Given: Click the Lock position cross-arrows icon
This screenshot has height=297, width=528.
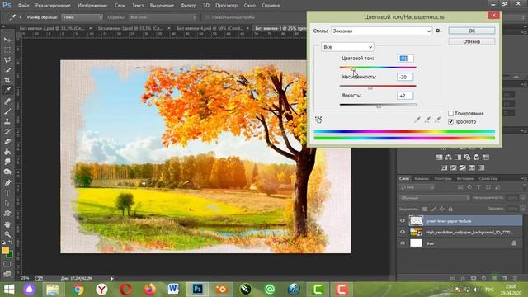Looking at the screenshot, I should [x=442, y=209].
